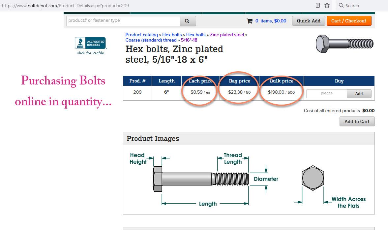Click the magnifier search button beside product field
Screen dimensions: 388x230
(188, 21)
